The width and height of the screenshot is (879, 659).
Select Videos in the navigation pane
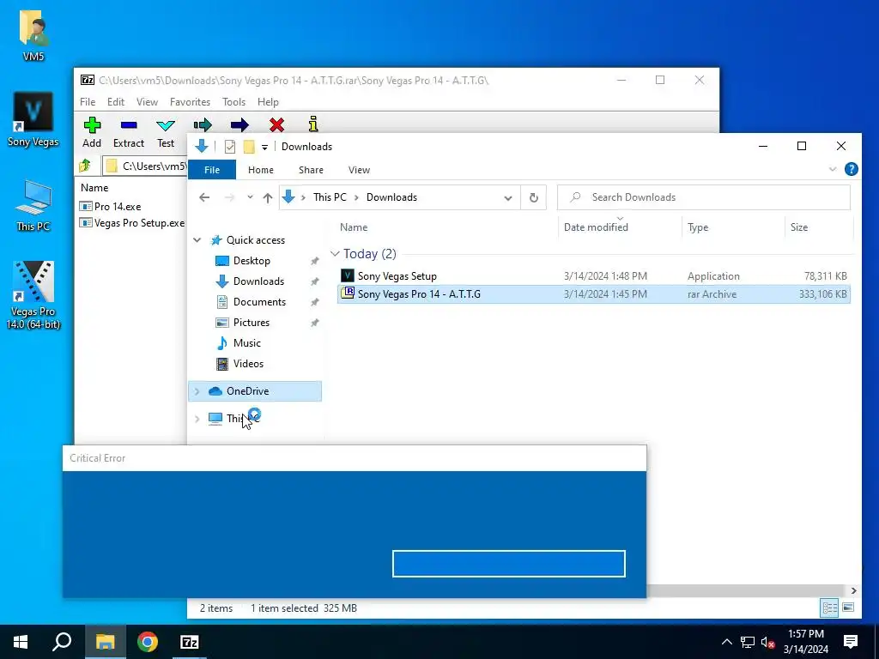point(248,364)
